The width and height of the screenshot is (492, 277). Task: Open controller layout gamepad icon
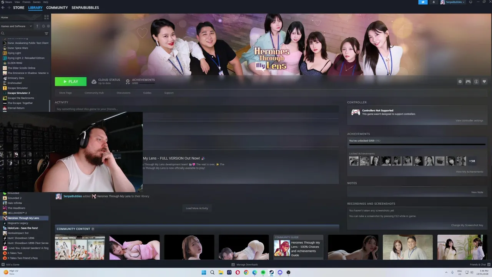coord(468,82)
